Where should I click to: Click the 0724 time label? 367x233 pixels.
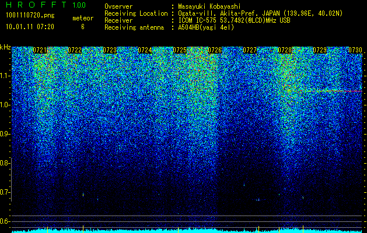[x=145, y=50]
